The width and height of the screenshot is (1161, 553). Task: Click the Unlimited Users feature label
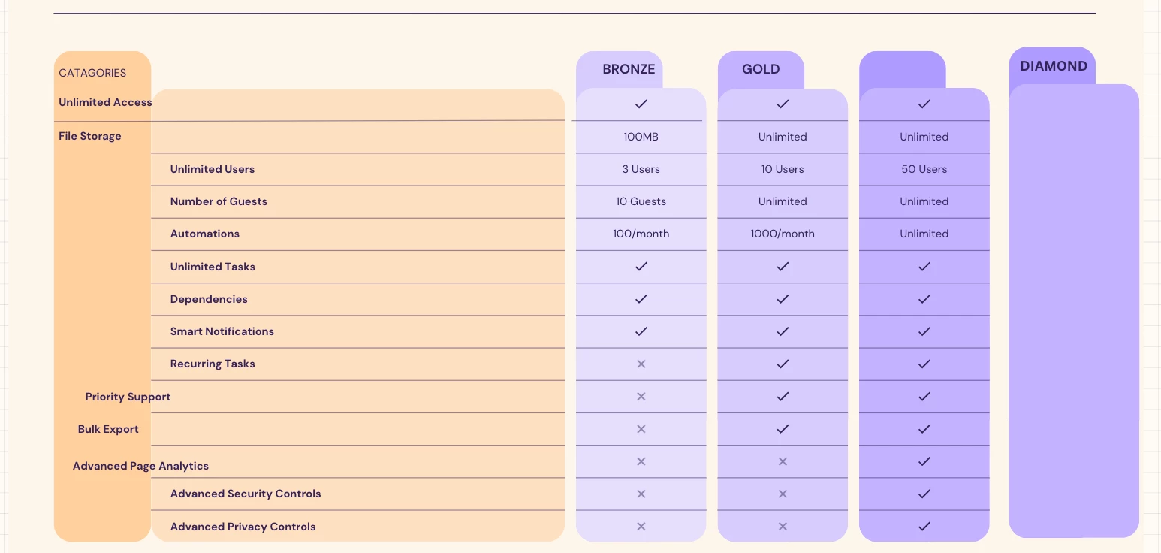pyautogui.click(x=213, y=169)
